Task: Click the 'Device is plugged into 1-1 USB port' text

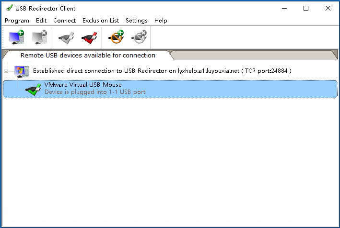Action: (95, 92)
